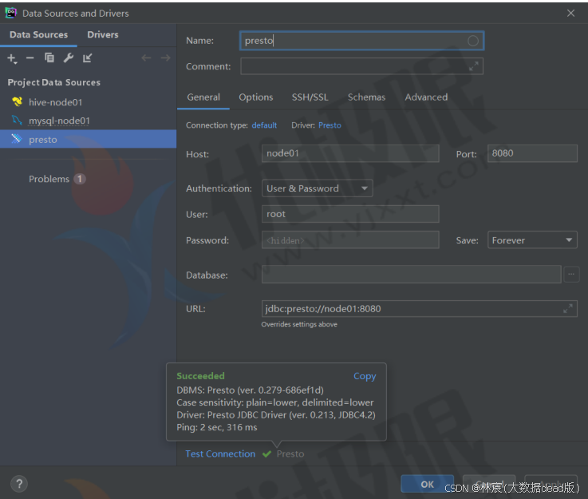Focus the Port field with 8080
588x499 pixels.
532,153
